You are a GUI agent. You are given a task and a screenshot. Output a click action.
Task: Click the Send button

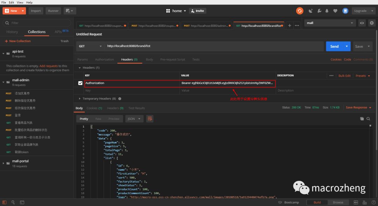coord(334,46)
